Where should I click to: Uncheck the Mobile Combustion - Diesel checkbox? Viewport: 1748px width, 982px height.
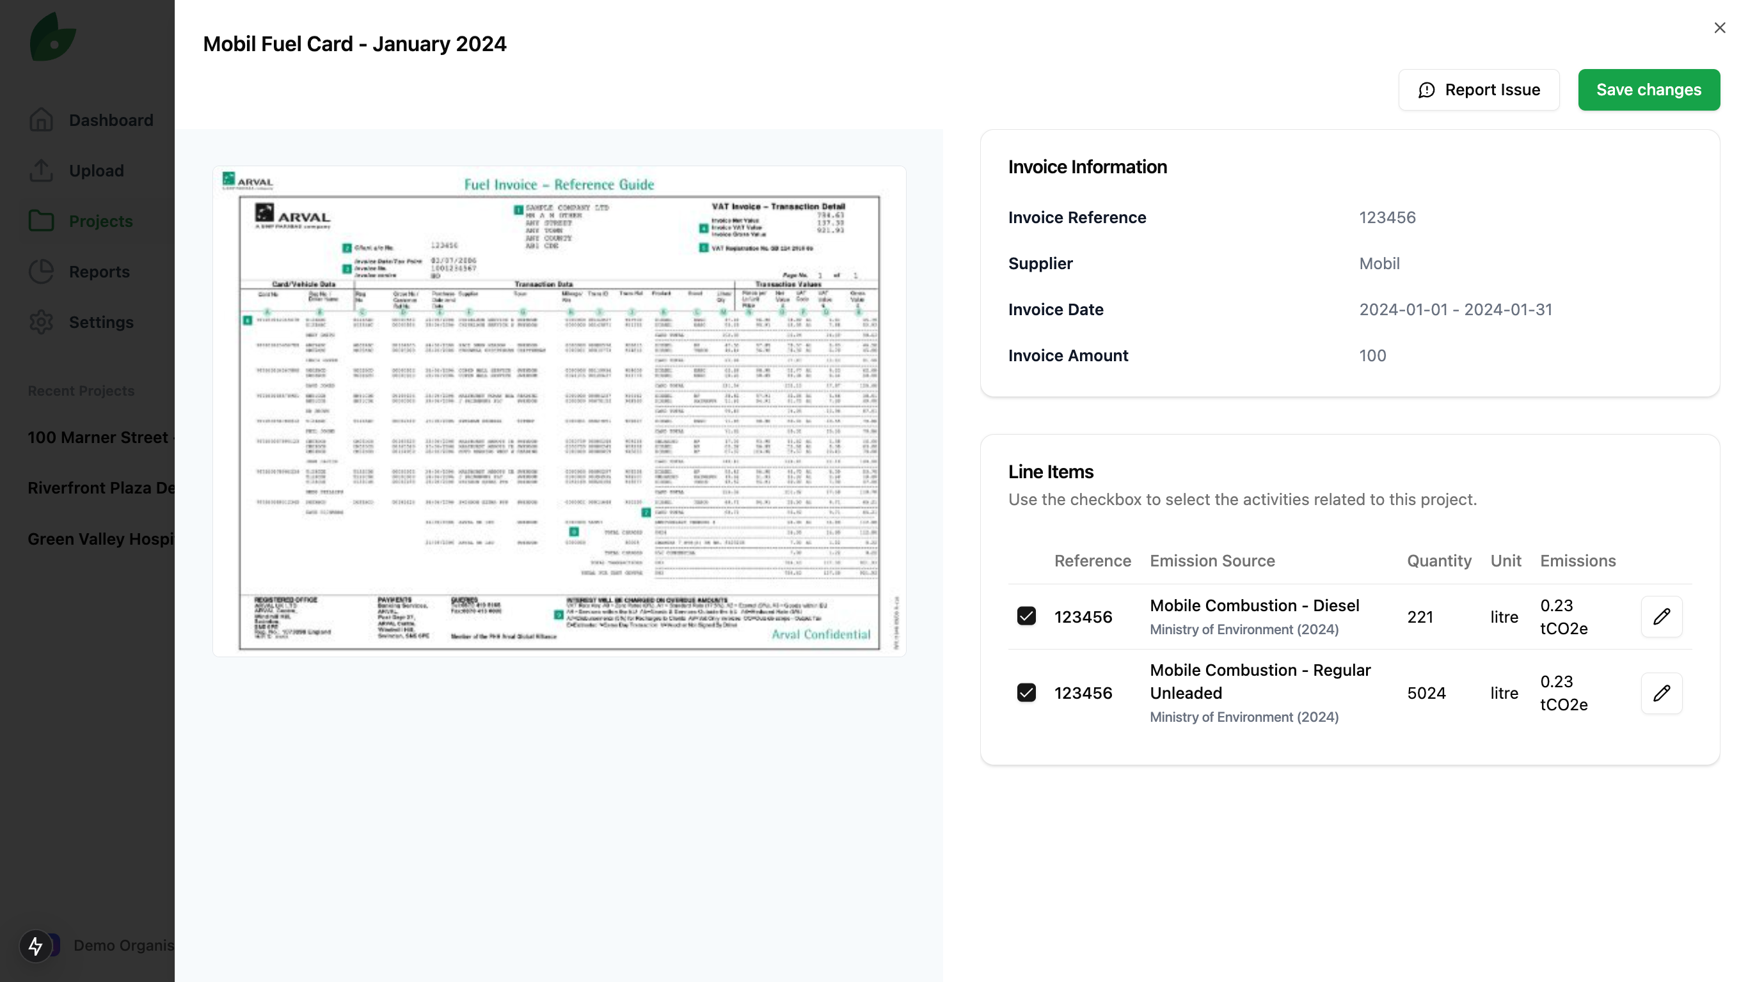[1026, 616]
